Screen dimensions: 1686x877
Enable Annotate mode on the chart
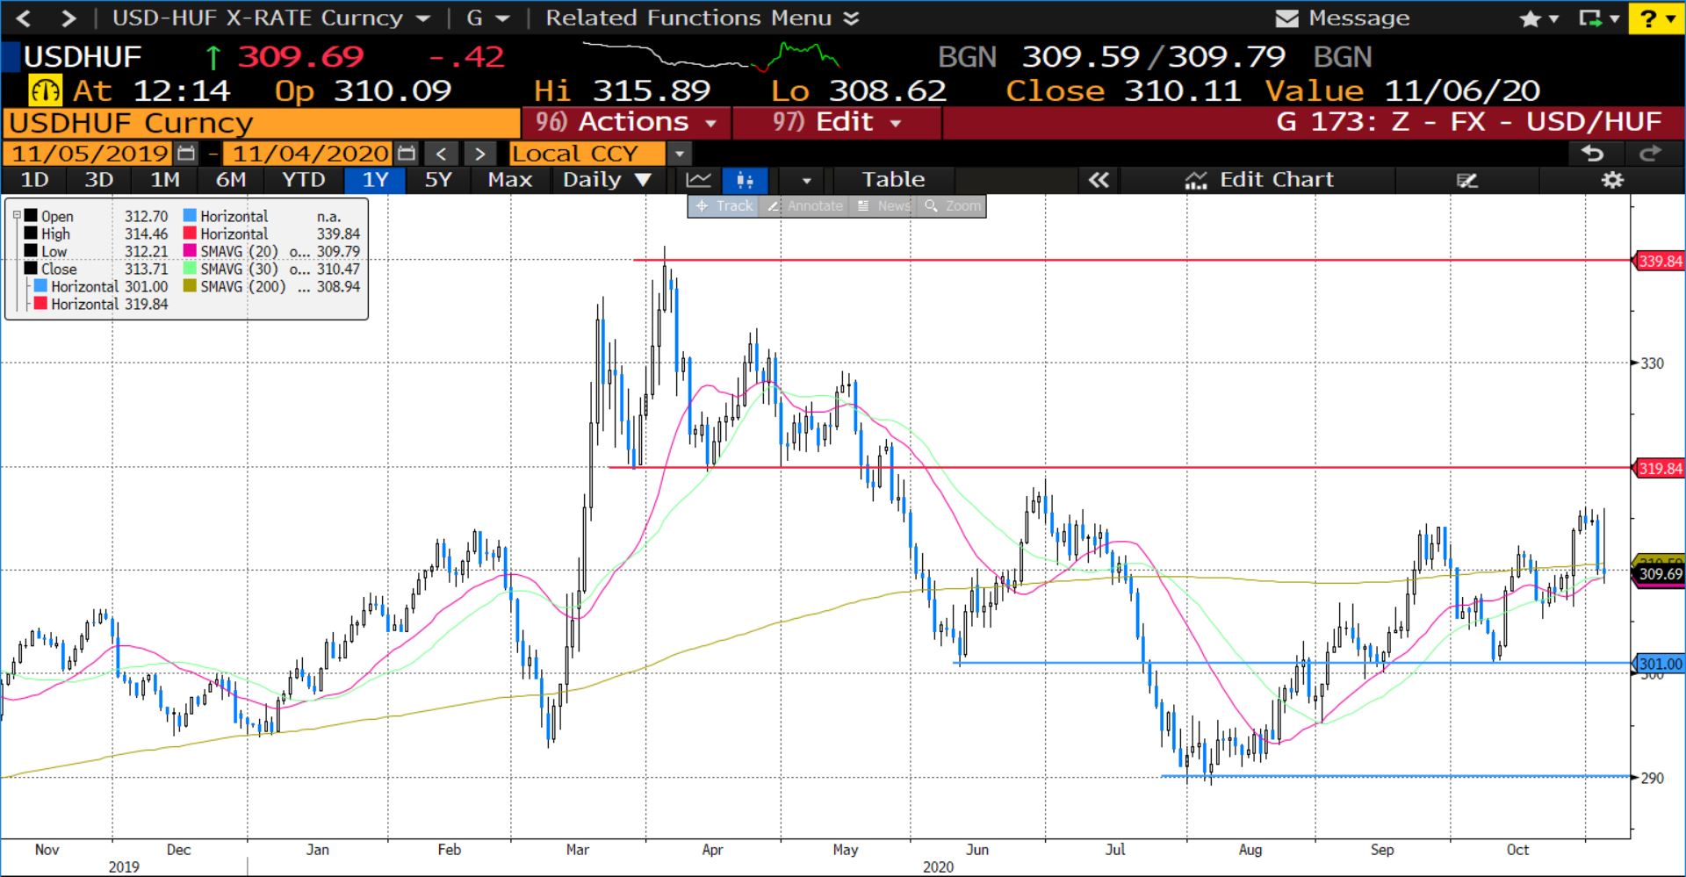click(x=804, y=206)
